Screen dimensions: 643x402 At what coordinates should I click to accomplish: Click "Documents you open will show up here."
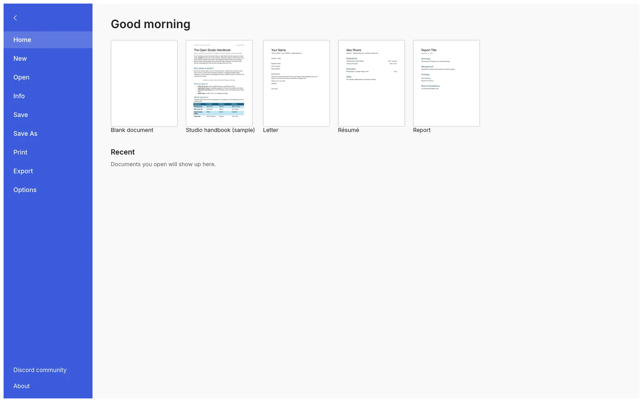tap(163, 164)
